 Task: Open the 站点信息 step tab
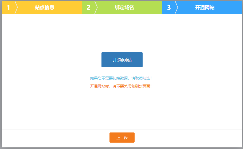[x=45, y=7]
